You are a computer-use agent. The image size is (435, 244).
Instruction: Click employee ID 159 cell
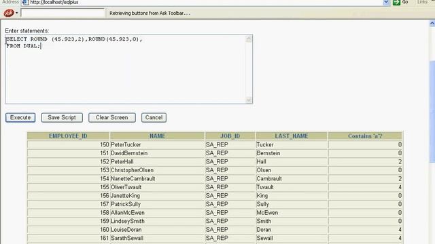(68, 222)
